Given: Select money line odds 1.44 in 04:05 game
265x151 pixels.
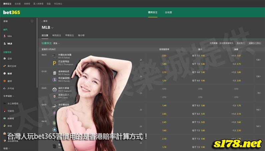Looking at the screenshot, I should tap(164, 106).
